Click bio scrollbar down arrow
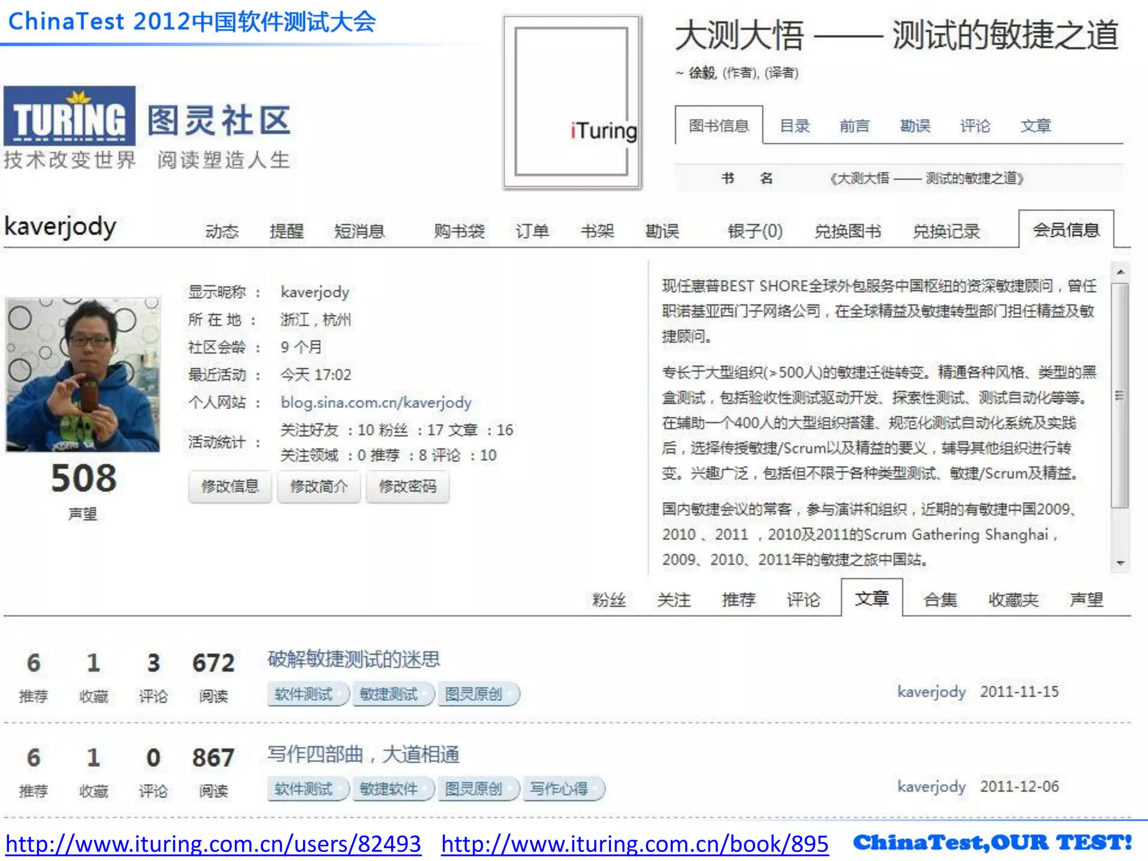 1121,563
